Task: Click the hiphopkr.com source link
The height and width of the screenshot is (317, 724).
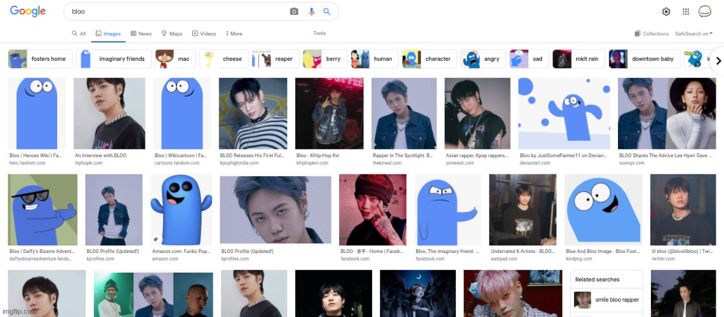Action: [88, 163]
